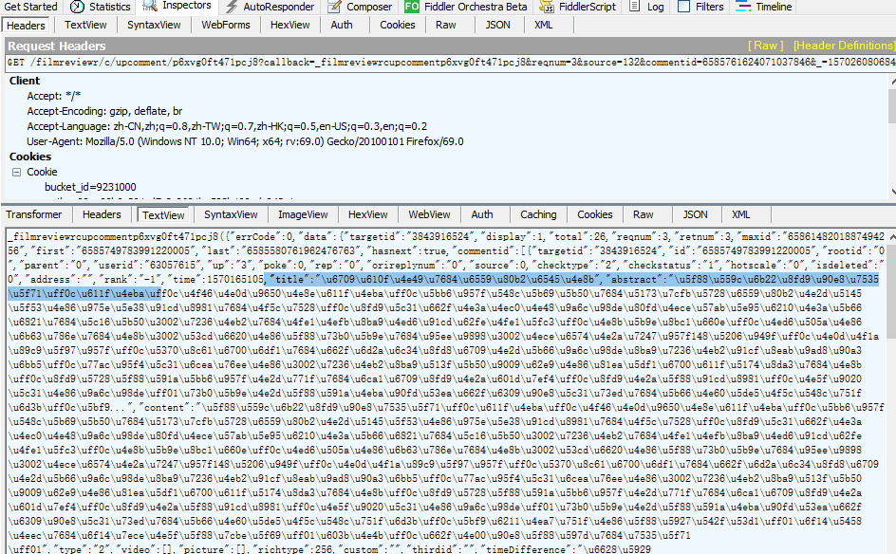Open the response Cookies tab
The image size is (896, 554).
[x=595, y=214]
